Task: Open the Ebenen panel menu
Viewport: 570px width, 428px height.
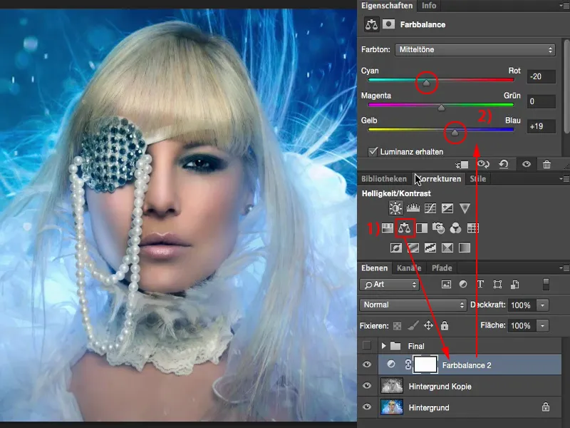Action: click(x=564, y=268)
